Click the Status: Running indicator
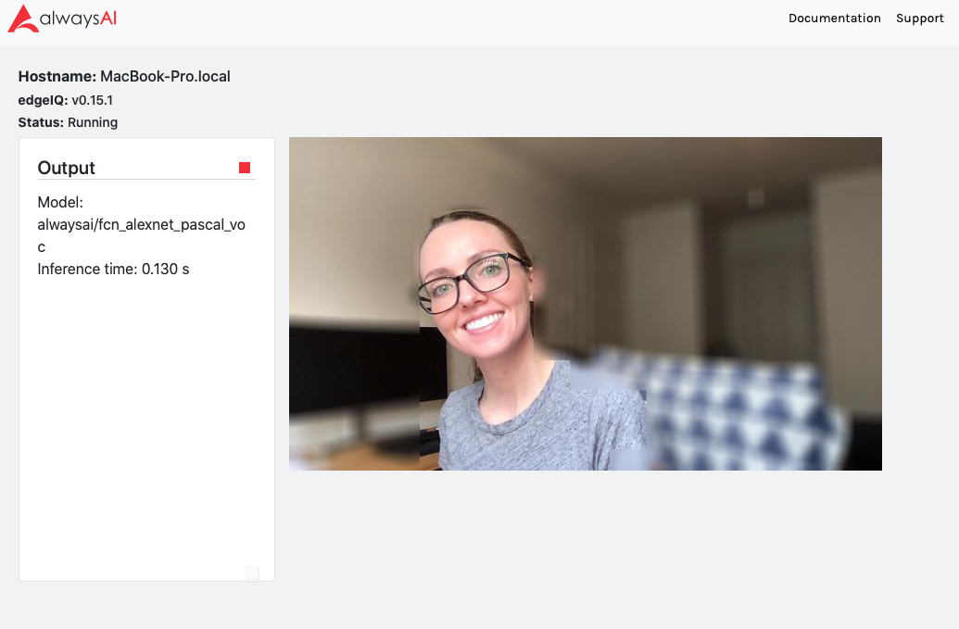The width and height of the screenshot is (959, 629). 68,121
